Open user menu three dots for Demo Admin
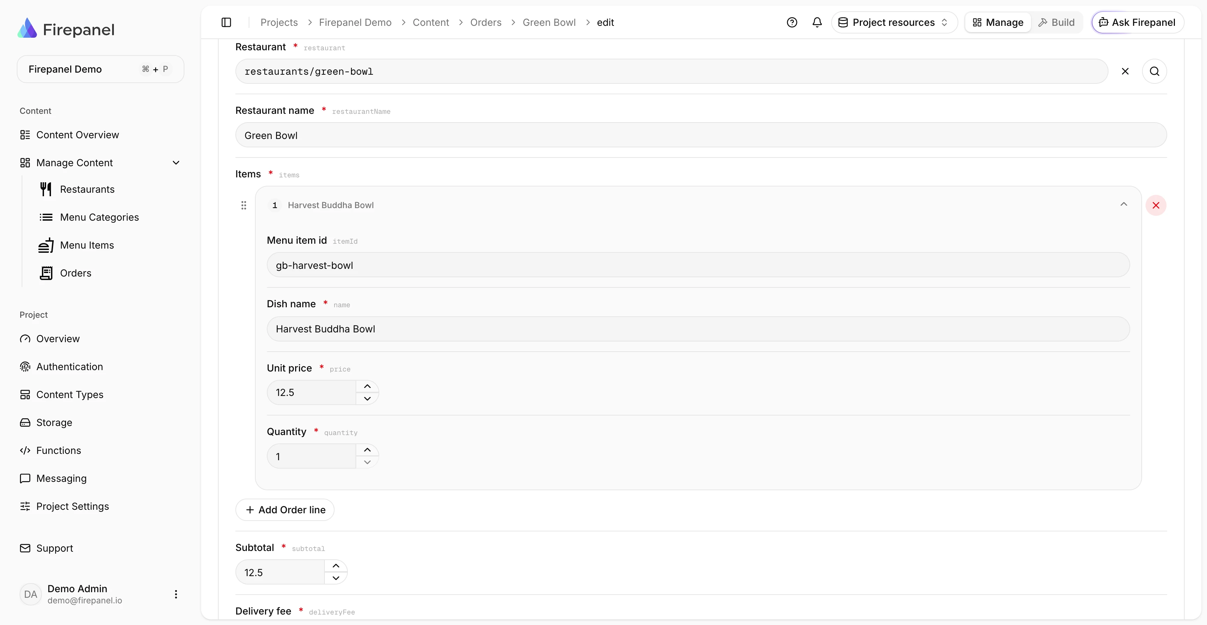1207x625 pixels. point(176,594)
